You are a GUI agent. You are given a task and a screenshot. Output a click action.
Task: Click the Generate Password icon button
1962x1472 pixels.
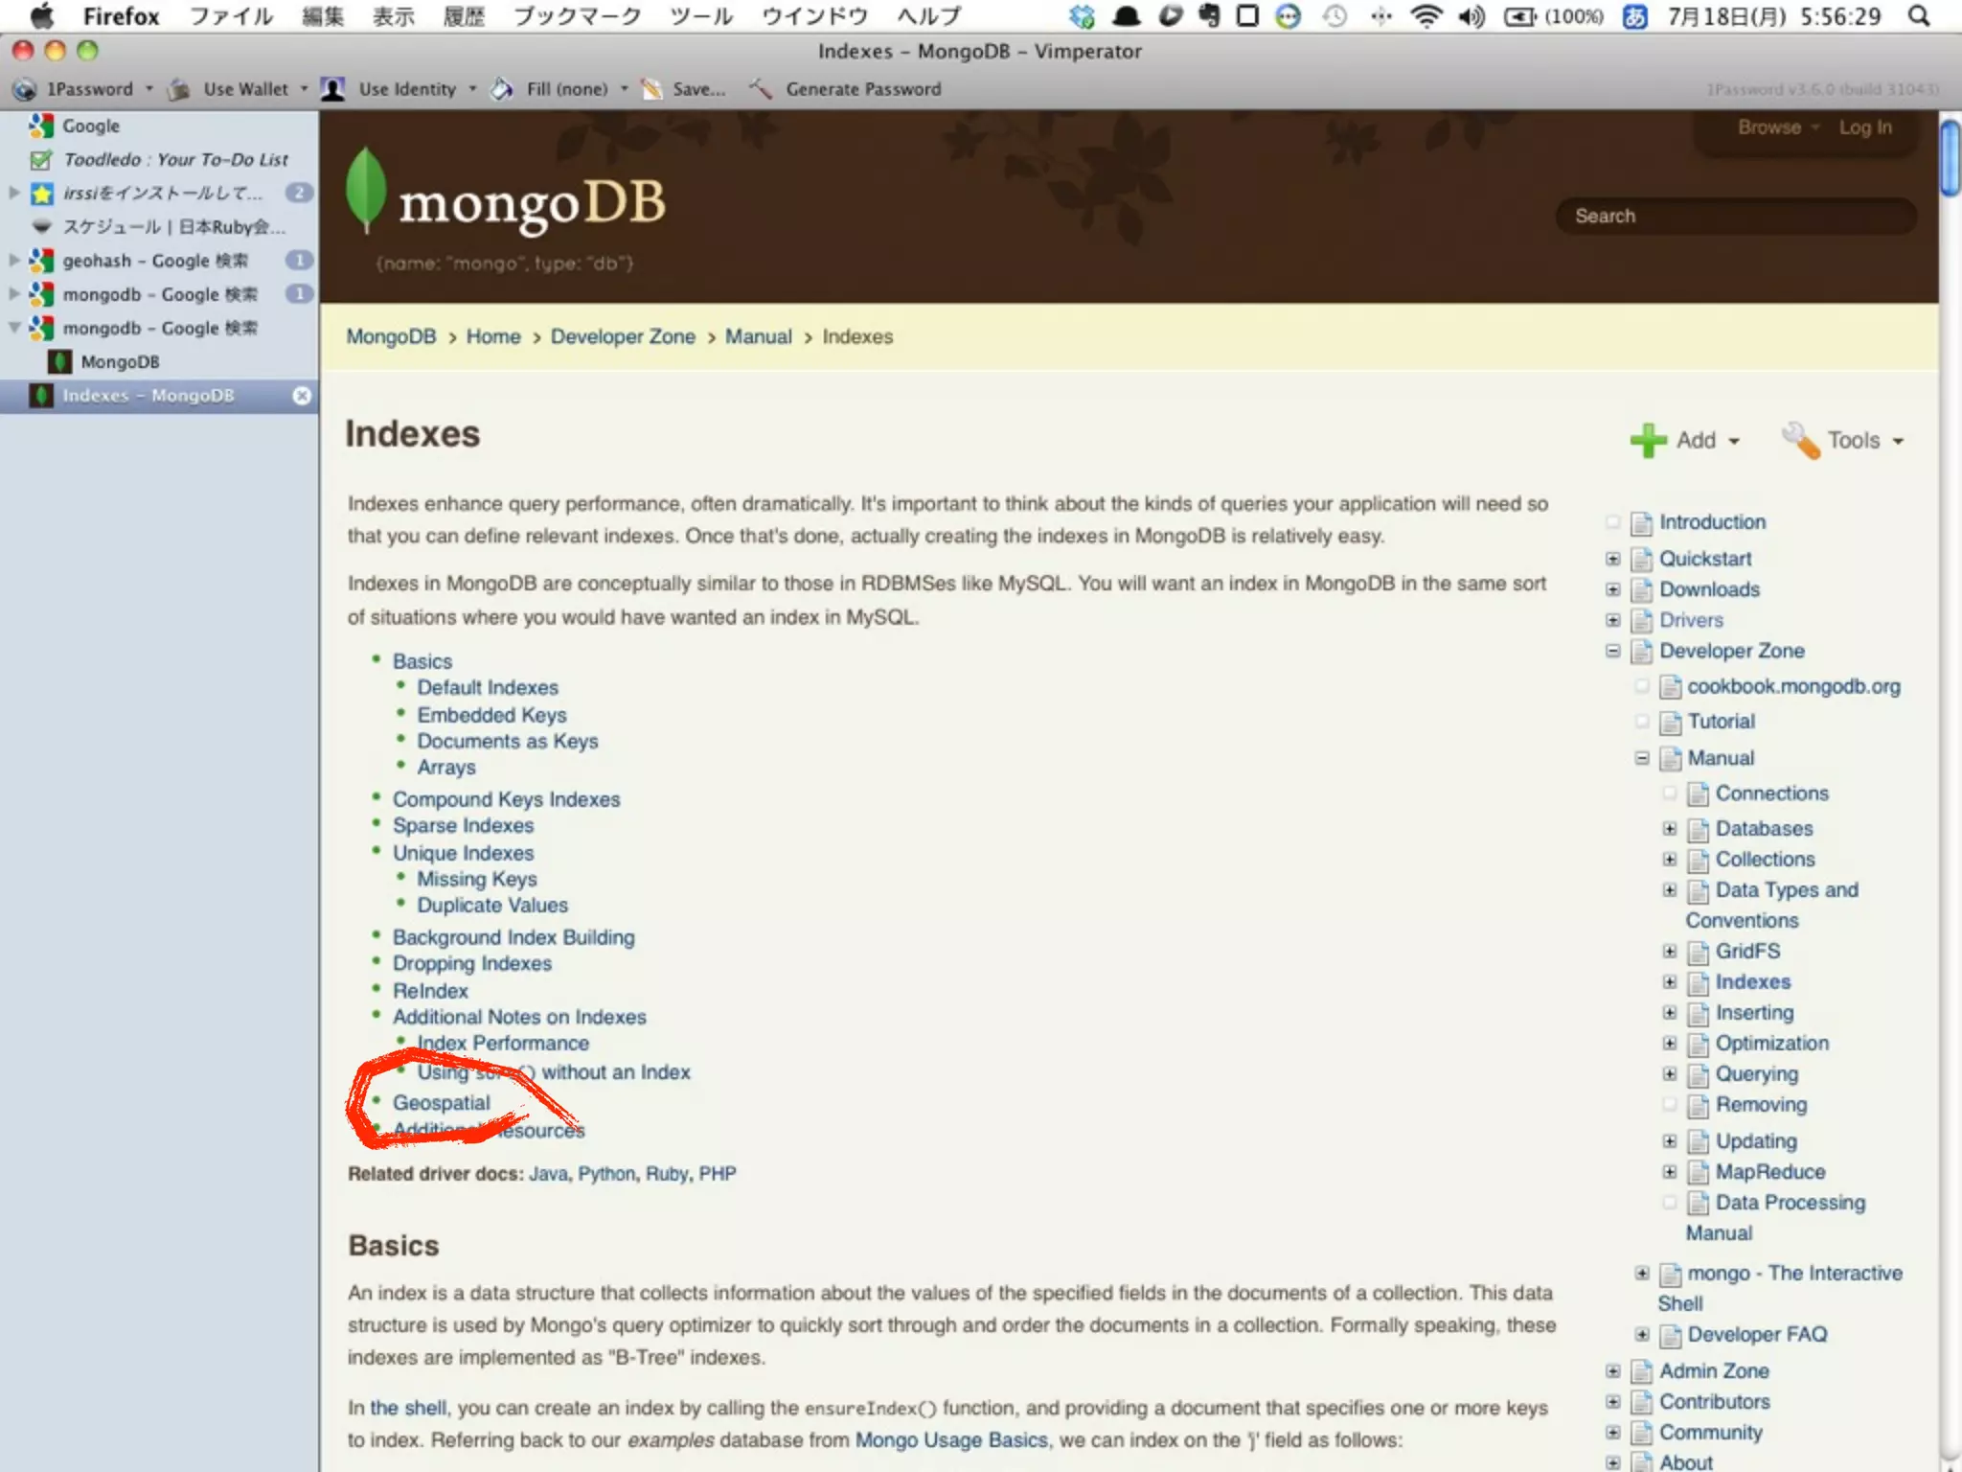click(x=761, y=89)
